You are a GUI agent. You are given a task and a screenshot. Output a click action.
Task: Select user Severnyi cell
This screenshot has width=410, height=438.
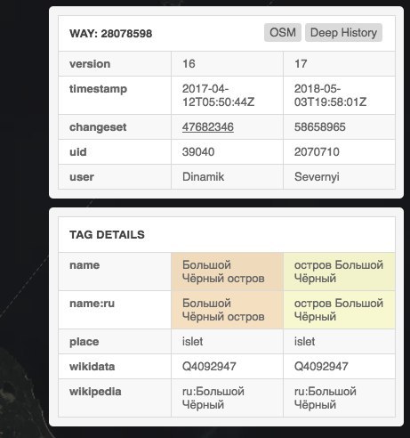(x=339, y=177)
